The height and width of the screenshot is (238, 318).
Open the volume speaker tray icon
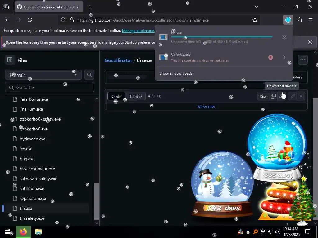(278, 232)
